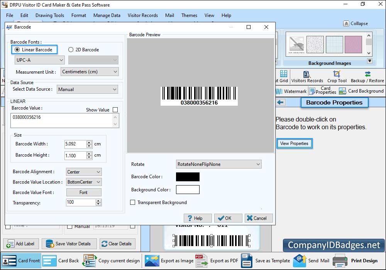Click View Properties button

[x=294, y=143]
